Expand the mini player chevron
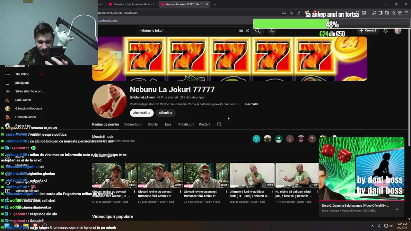The width and height of the screenshot is (411, 231). click(397, 209)
